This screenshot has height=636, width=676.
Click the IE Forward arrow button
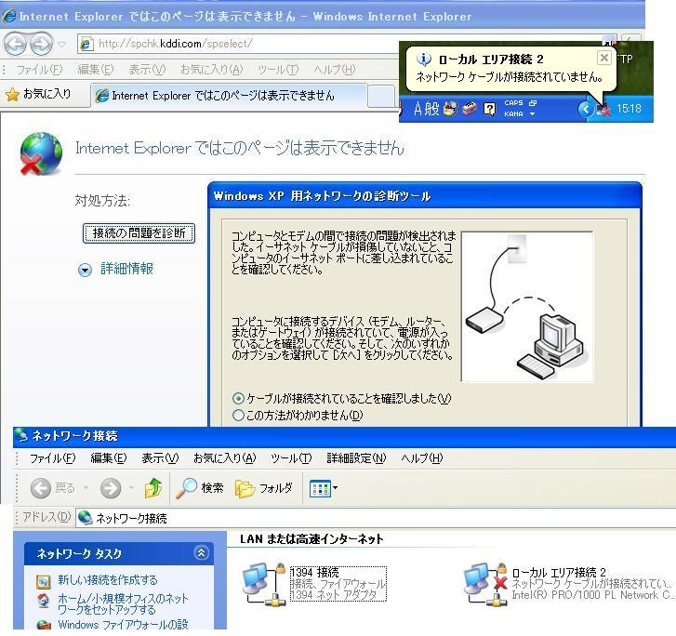tap(41, 44)
